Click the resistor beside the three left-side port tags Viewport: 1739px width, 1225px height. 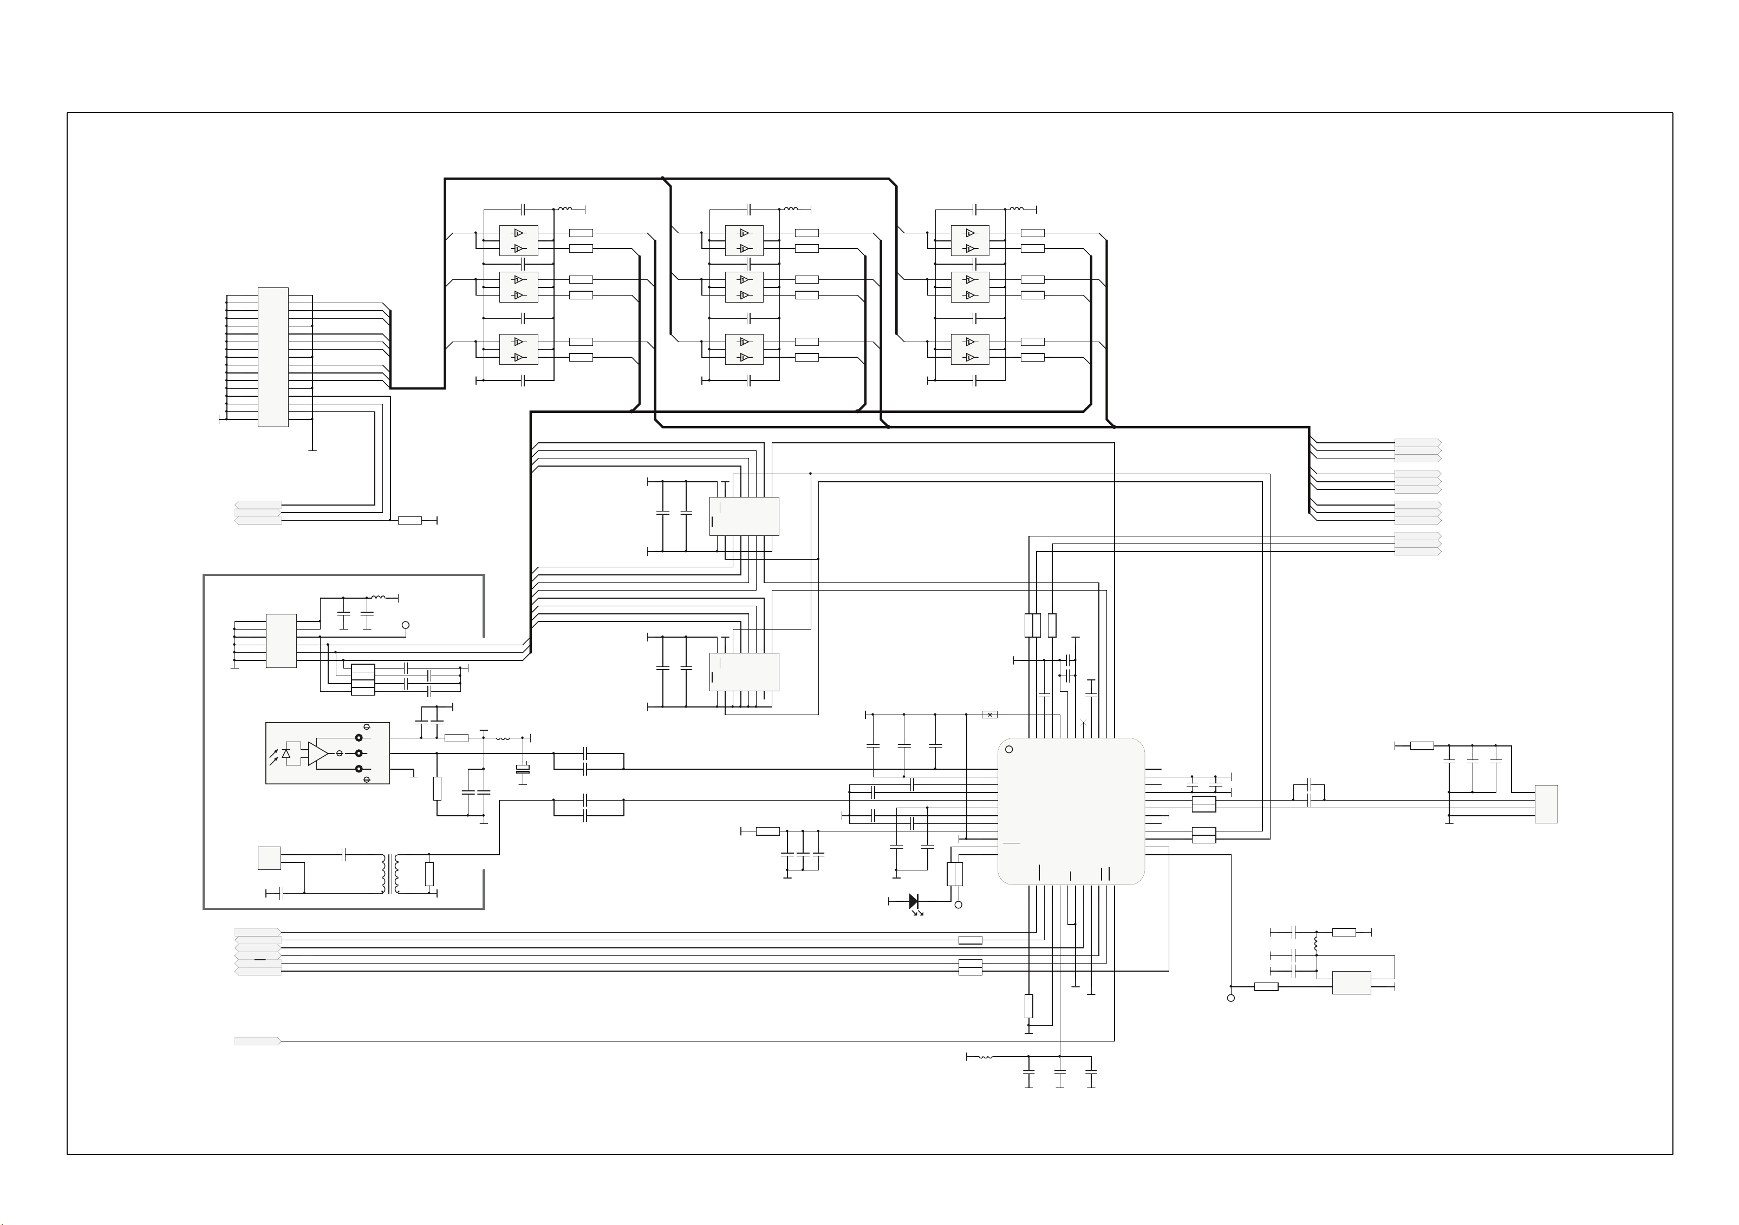click(410, 520)
